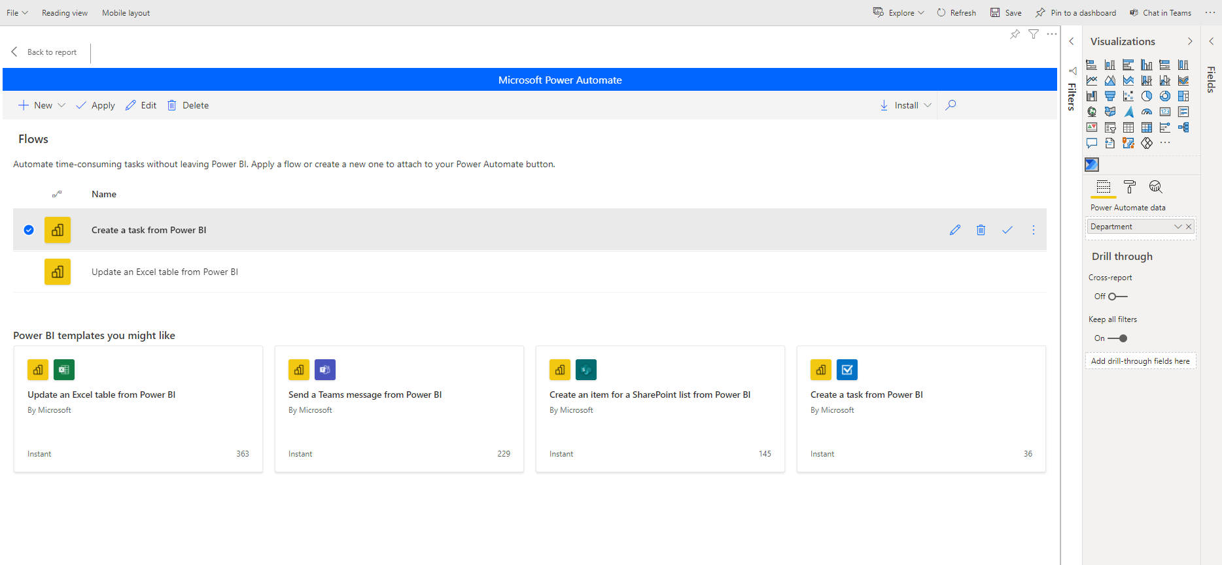Switch to Mobile layout
Screen dimensions: 1222x565
[x=126, y=13]
